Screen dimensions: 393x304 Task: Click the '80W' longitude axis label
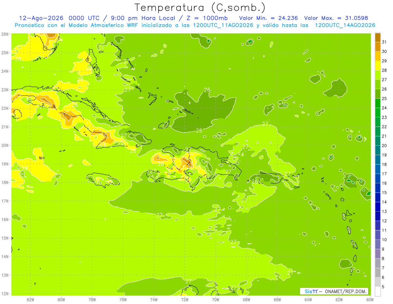pos(61,300)
